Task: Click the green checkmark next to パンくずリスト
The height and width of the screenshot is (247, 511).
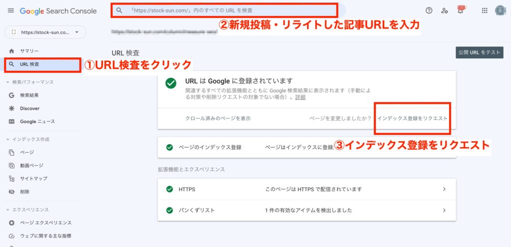Action: pyautogui.click(x=169, y=211)
